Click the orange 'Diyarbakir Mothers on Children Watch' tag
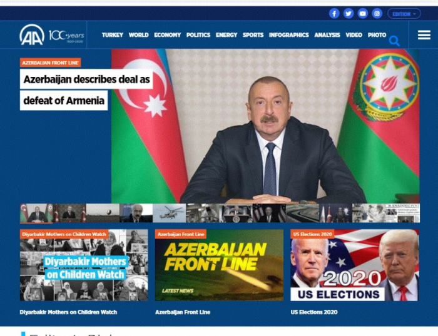The image size is (438, 336). point(64,234)
